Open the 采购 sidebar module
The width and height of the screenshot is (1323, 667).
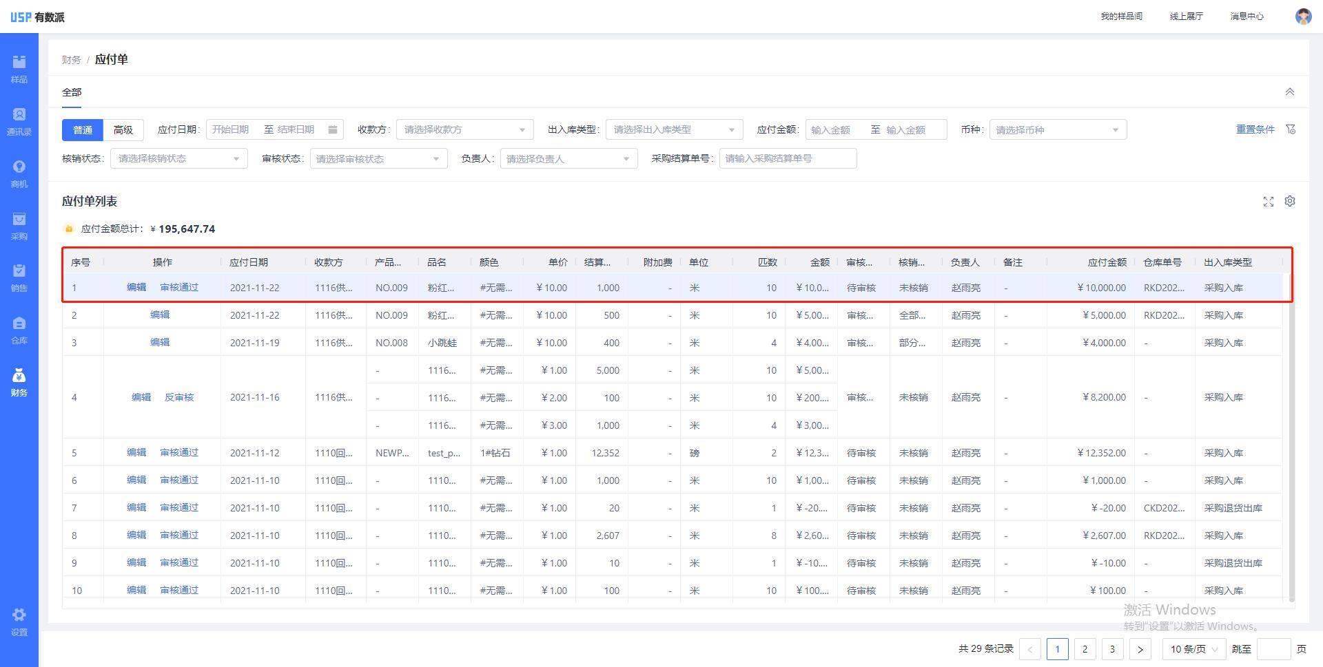coord(19,226)
